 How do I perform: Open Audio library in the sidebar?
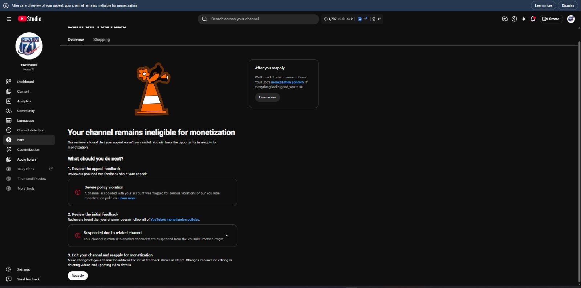[29, 159]
